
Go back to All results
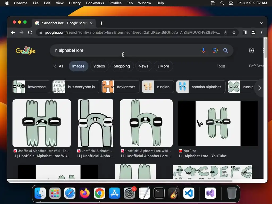click(x=59, y=66)
